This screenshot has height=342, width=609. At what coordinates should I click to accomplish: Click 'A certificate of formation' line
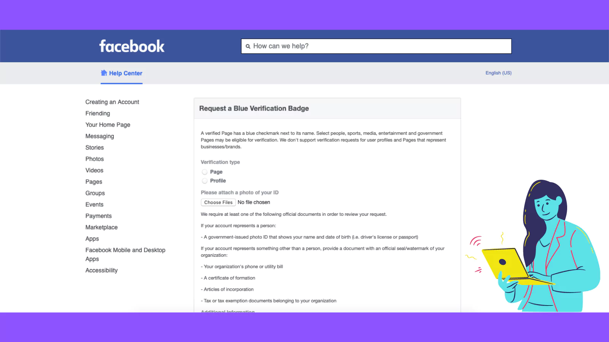tap(228, 278)
